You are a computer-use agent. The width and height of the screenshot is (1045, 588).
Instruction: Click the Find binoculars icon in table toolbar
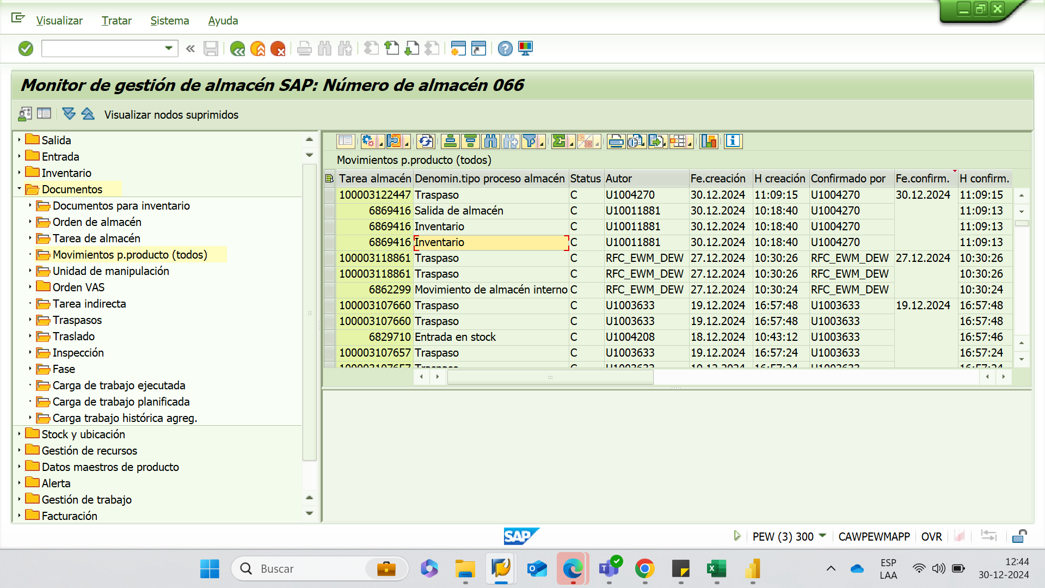[x=490, y=142]
